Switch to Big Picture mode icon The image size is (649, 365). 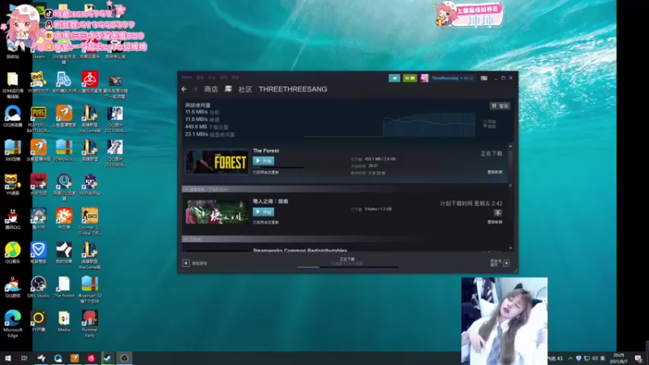pos(484,78)
